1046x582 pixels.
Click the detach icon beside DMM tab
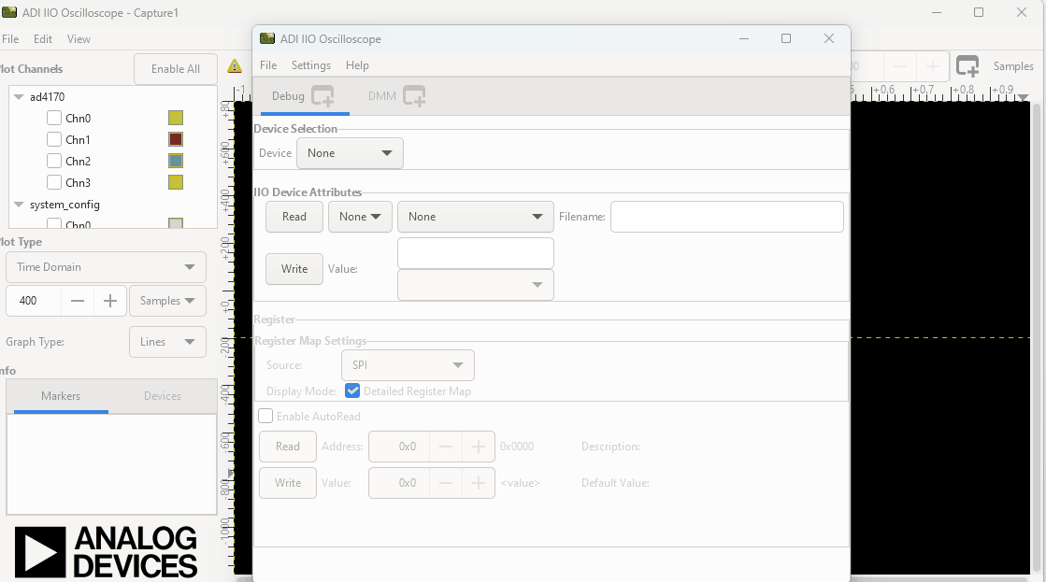(414, 96)
